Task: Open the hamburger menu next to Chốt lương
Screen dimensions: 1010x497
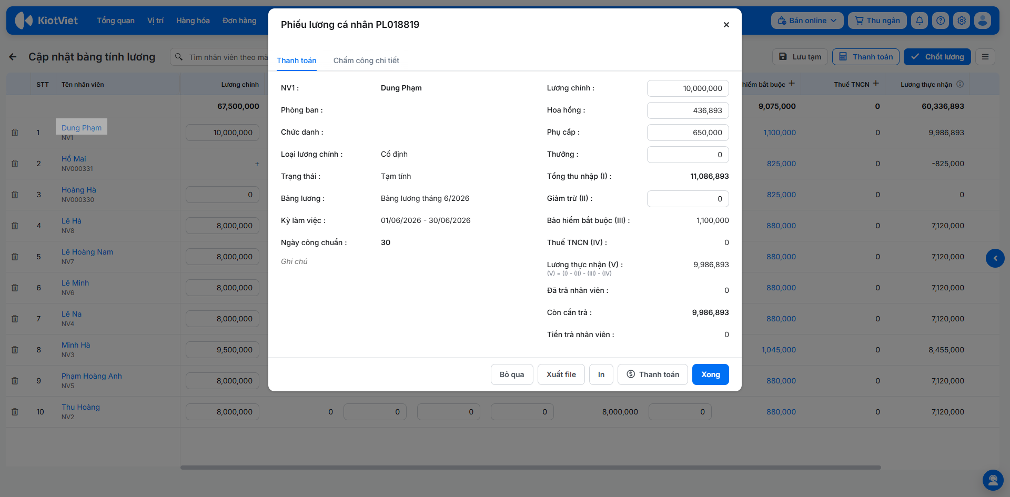Action: tap(985, 57)
